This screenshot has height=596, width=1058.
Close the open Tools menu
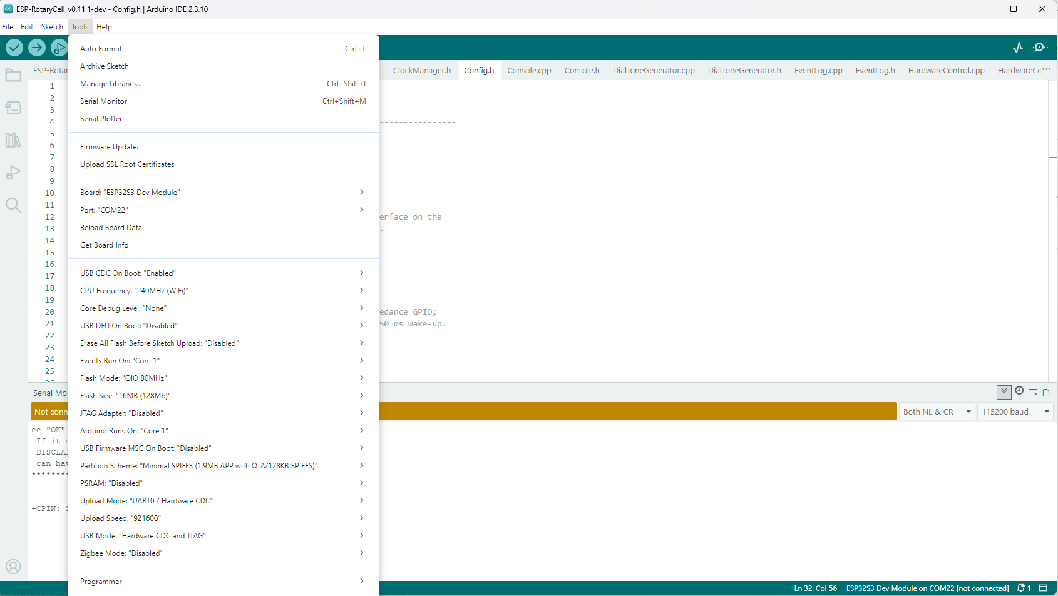[80, 27]
